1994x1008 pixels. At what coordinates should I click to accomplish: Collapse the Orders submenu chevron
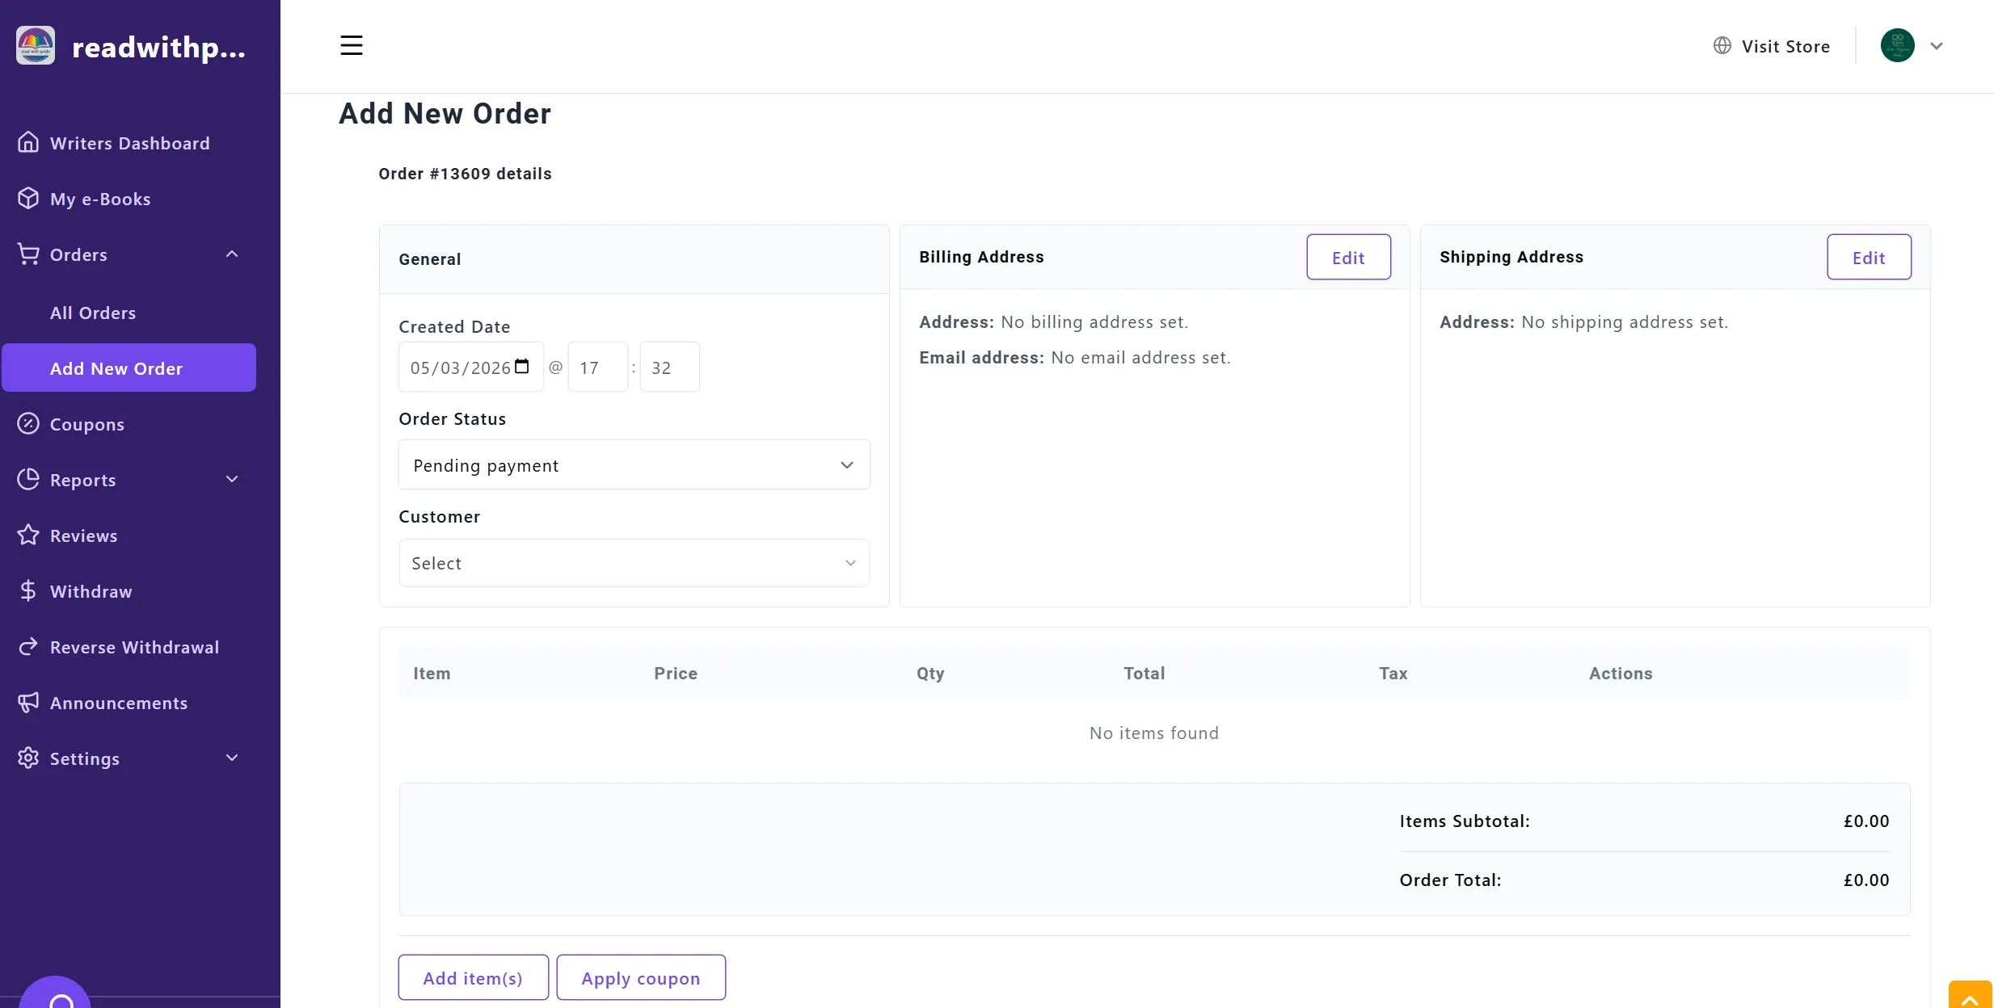[x=232, y=254]
